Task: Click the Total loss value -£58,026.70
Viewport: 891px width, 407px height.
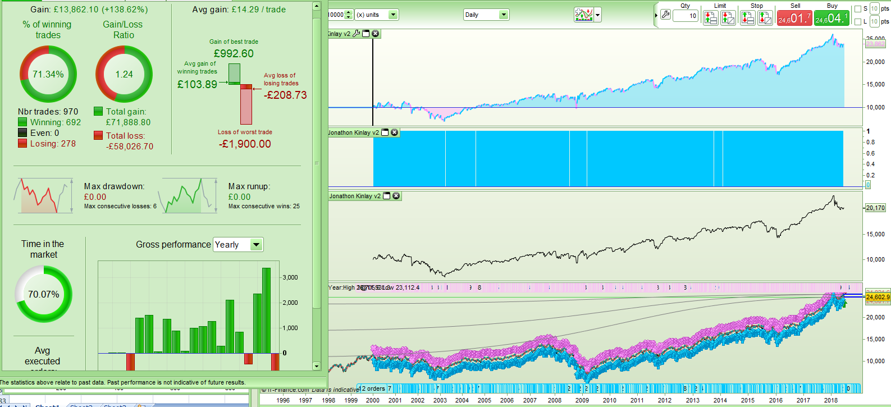Action: click(x=130, y=146)
